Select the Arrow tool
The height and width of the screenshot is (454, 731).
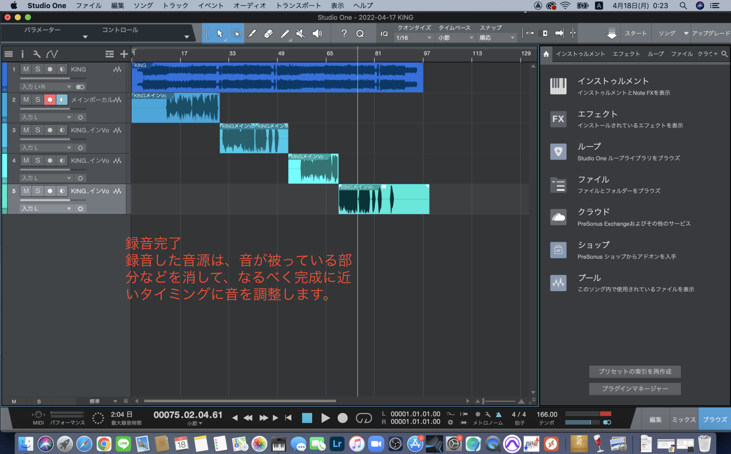[220, 33]
